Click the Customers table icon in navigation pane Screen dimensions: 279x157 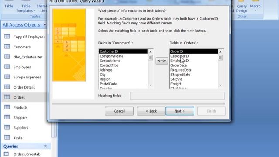(x=7, y=47)
